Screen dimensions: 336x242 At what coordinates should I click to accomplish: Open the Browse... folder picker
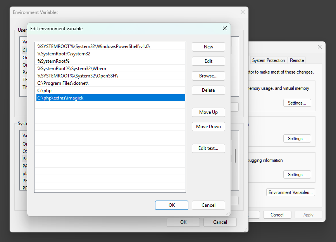point(208,76)
